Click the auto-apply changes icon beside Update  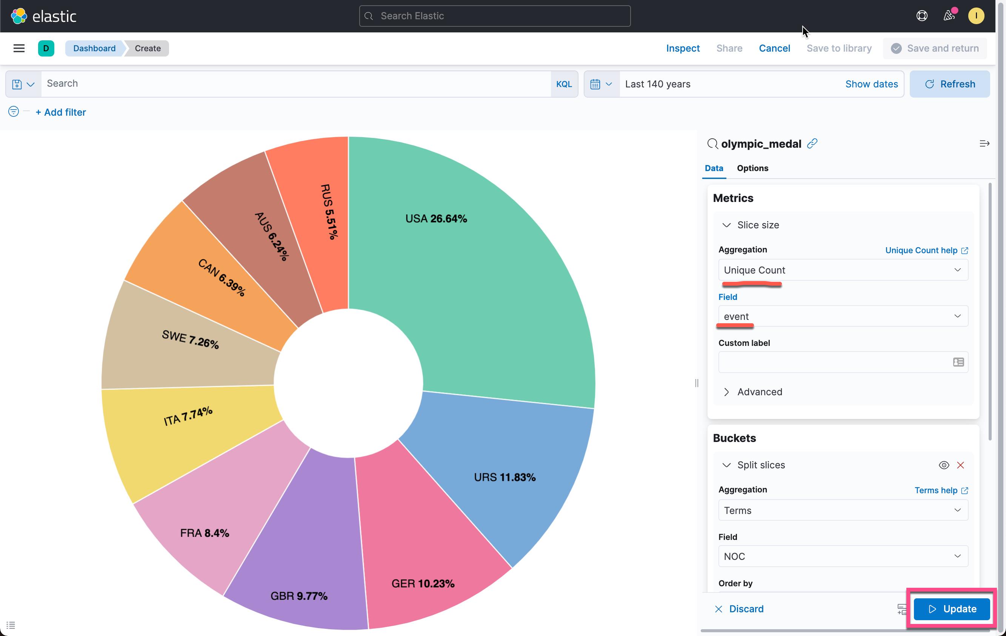[x=902, y=609]
